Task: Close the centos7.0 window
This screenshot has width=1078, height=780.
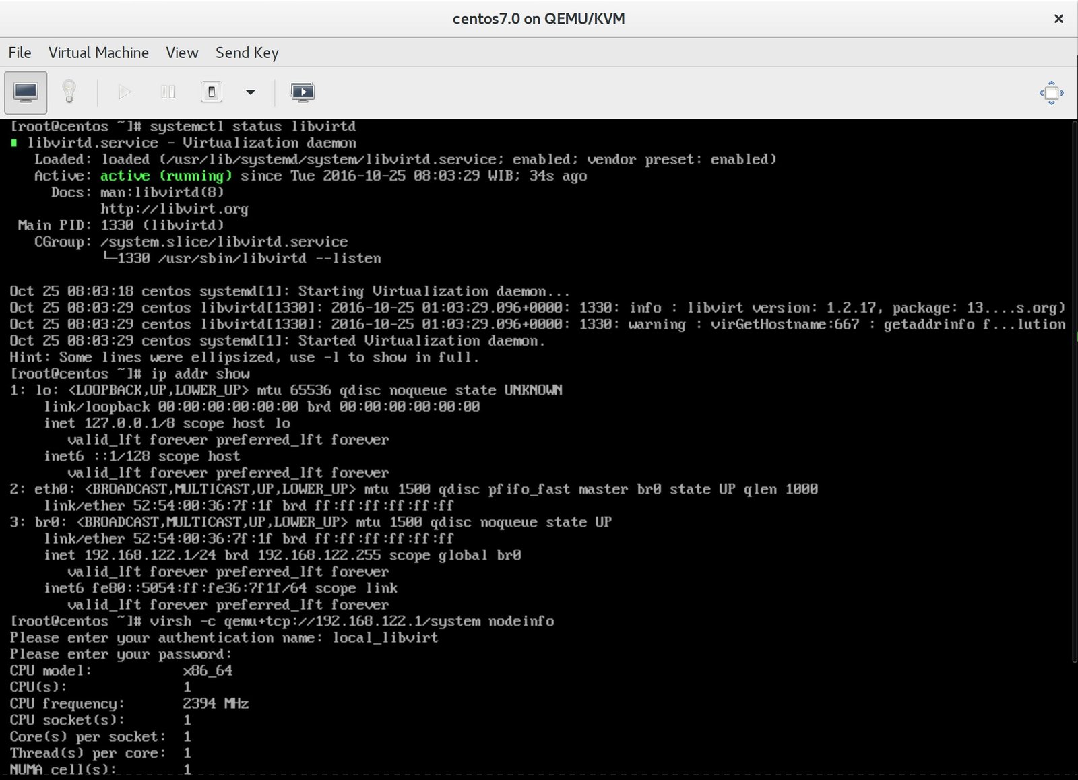Action: 1058,19
